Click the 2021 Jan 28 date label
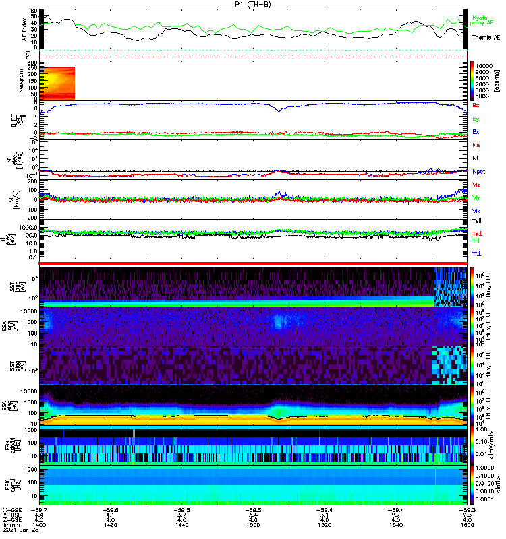 point(21,530)
